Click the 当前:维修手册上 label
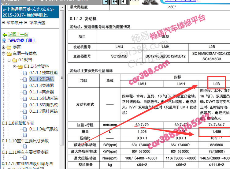Viewport: 230px width, 169px height. [21, 40]
